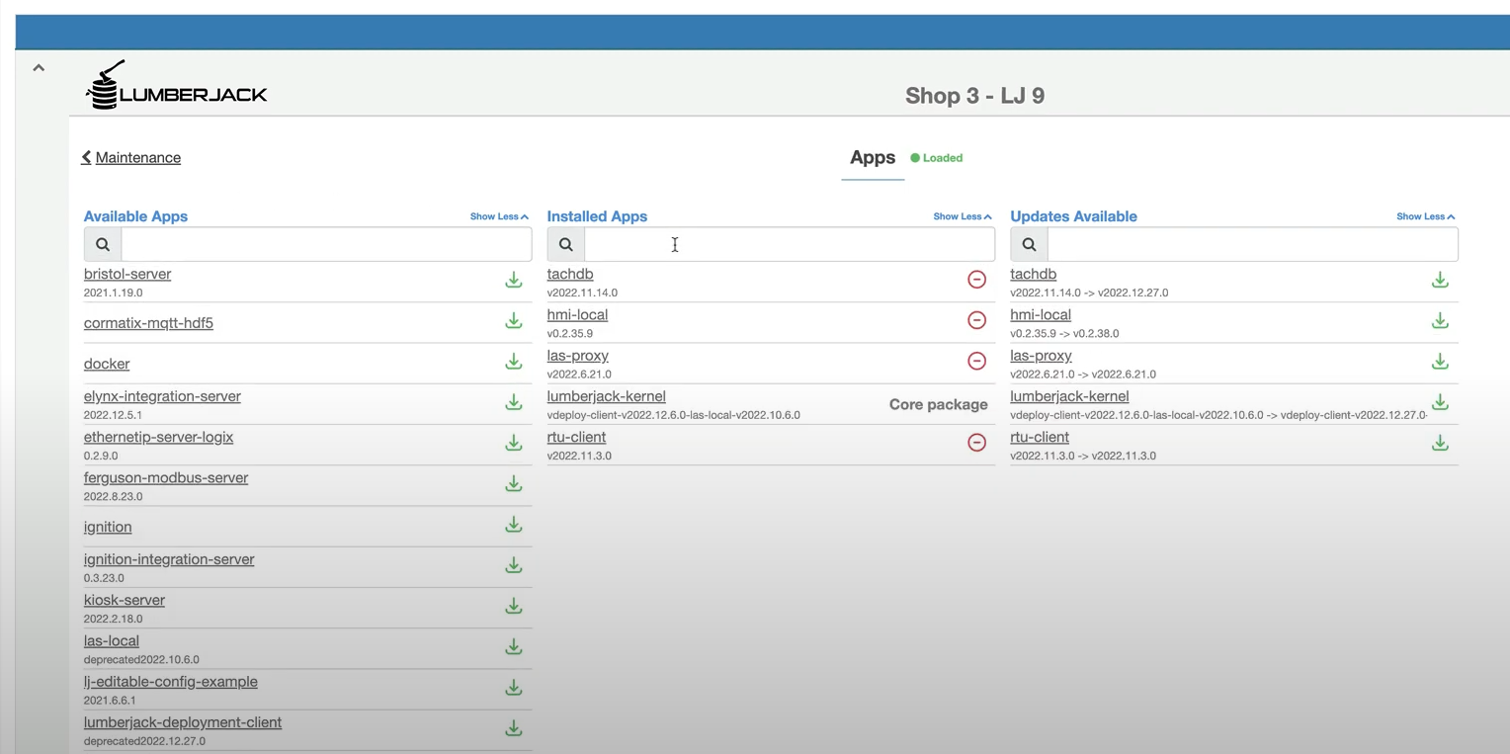Image resolution: width=1510 pixels, height=754 pixels.
Task: Click the Loaded status indicator
Action: (937, 158)
